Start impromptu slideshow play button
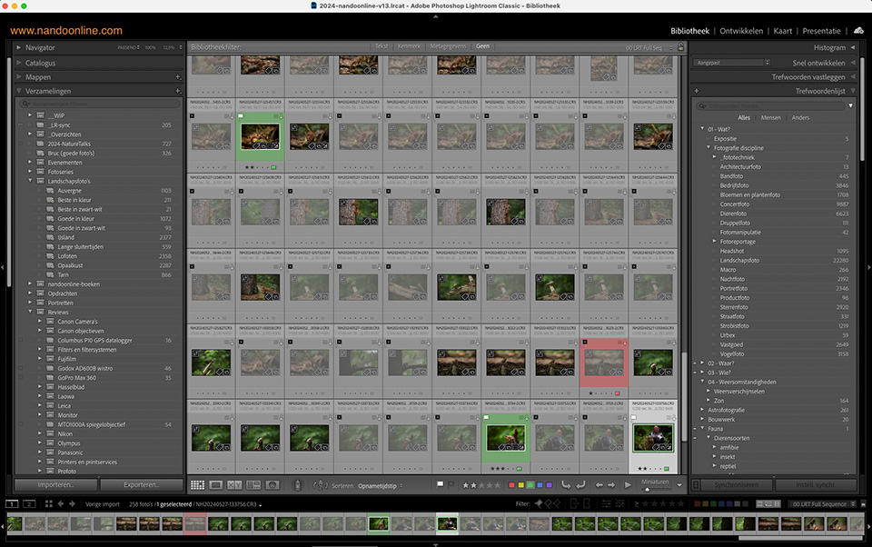Screen dimensions: 872x547 (628, 485)
